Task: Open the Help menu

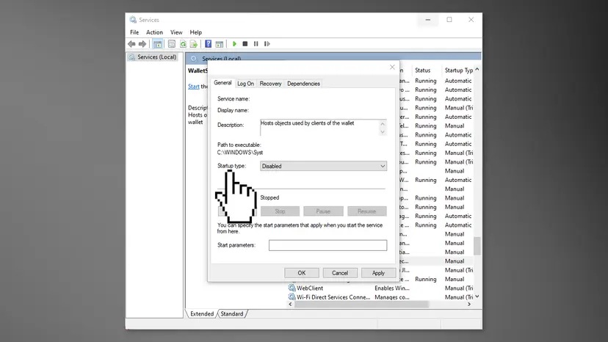Action: (x=196, y=32)
